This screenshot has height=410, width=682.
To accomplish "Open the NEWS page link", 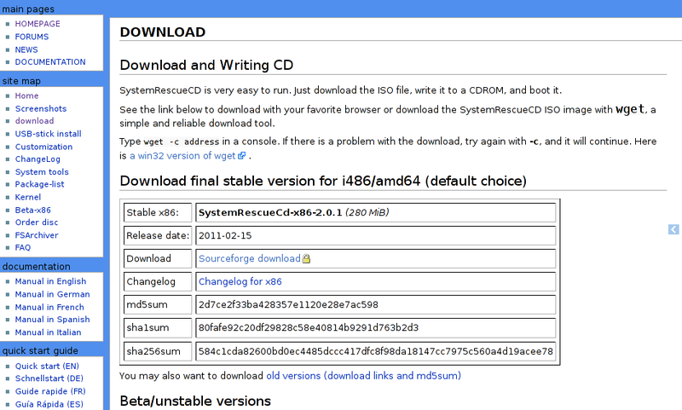I will tap(26, 49).
